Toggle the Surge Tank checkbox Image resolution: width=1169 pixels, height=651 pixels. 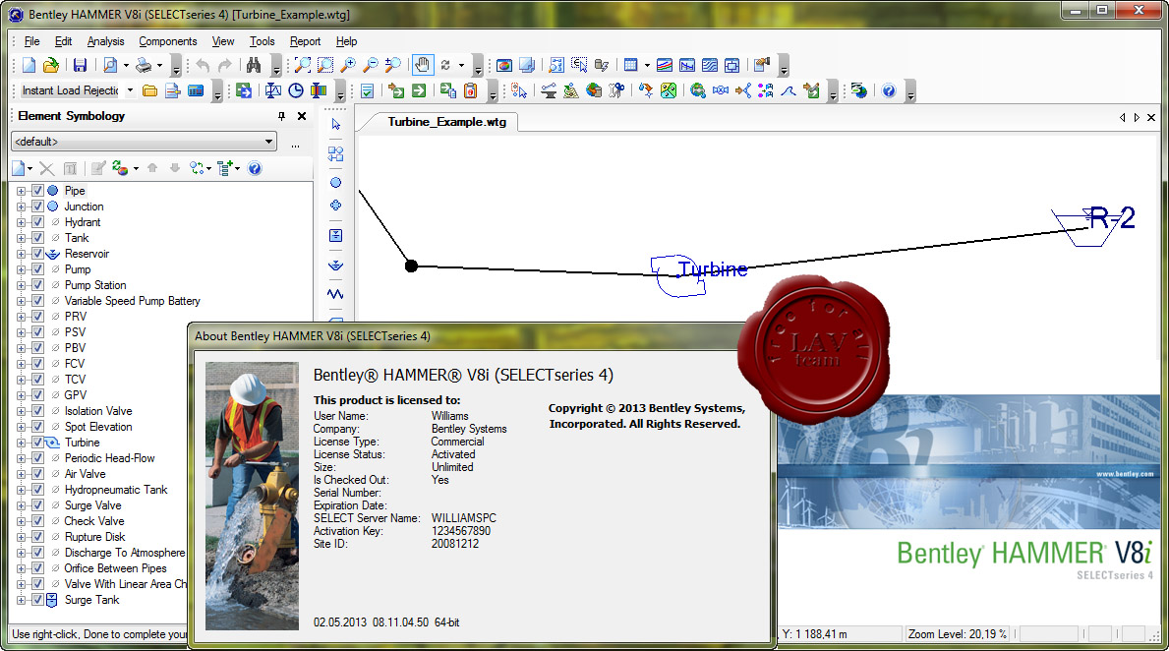[37, 600]
